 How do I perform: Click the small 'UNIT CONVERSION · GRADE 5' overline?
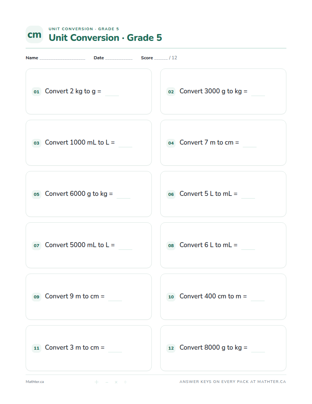pos(84,29)
